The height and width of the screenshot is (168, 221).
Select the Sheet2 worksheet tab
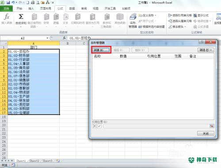point(34,161)
